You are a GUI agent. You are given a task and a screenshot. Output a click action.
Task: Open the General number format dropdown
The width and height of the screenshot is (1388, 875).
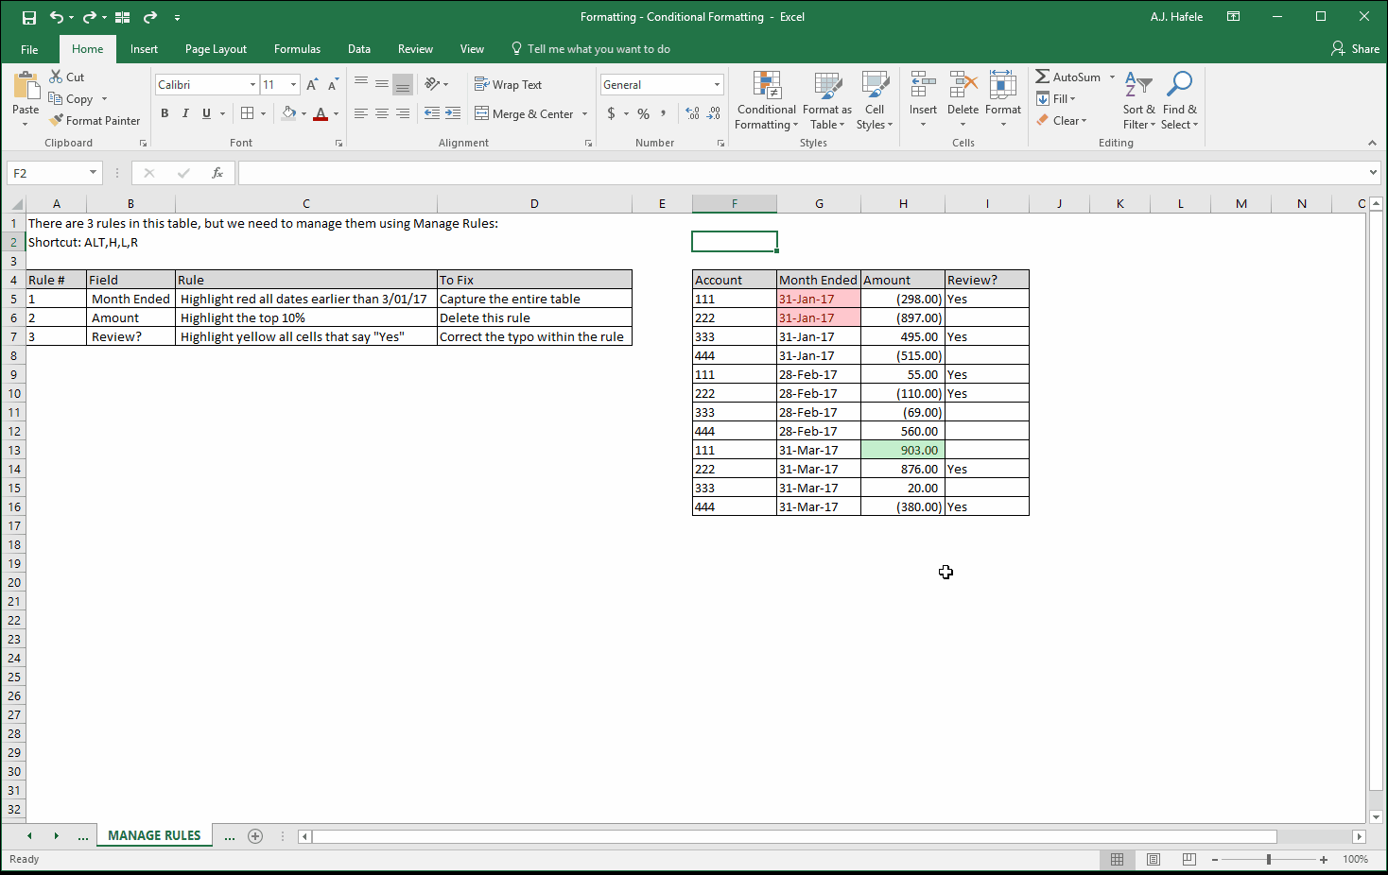pos(717,85)
